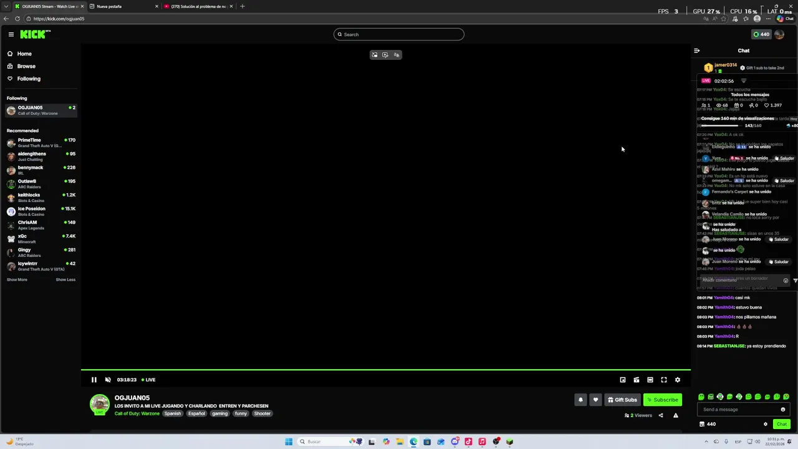Expand recommended list with Show More
This screenshot has width=798, height=449.
pyautogui.click(x=17, y=279)
